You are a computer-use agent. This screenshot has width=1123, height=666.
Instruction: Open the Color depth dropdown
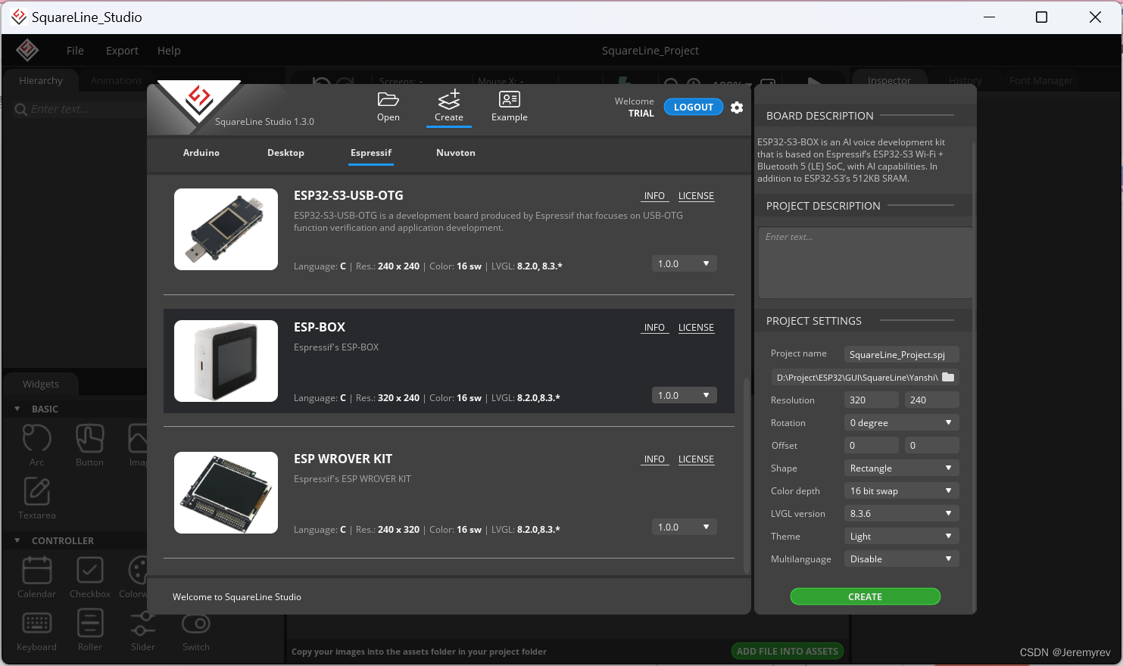click(901, 490)
